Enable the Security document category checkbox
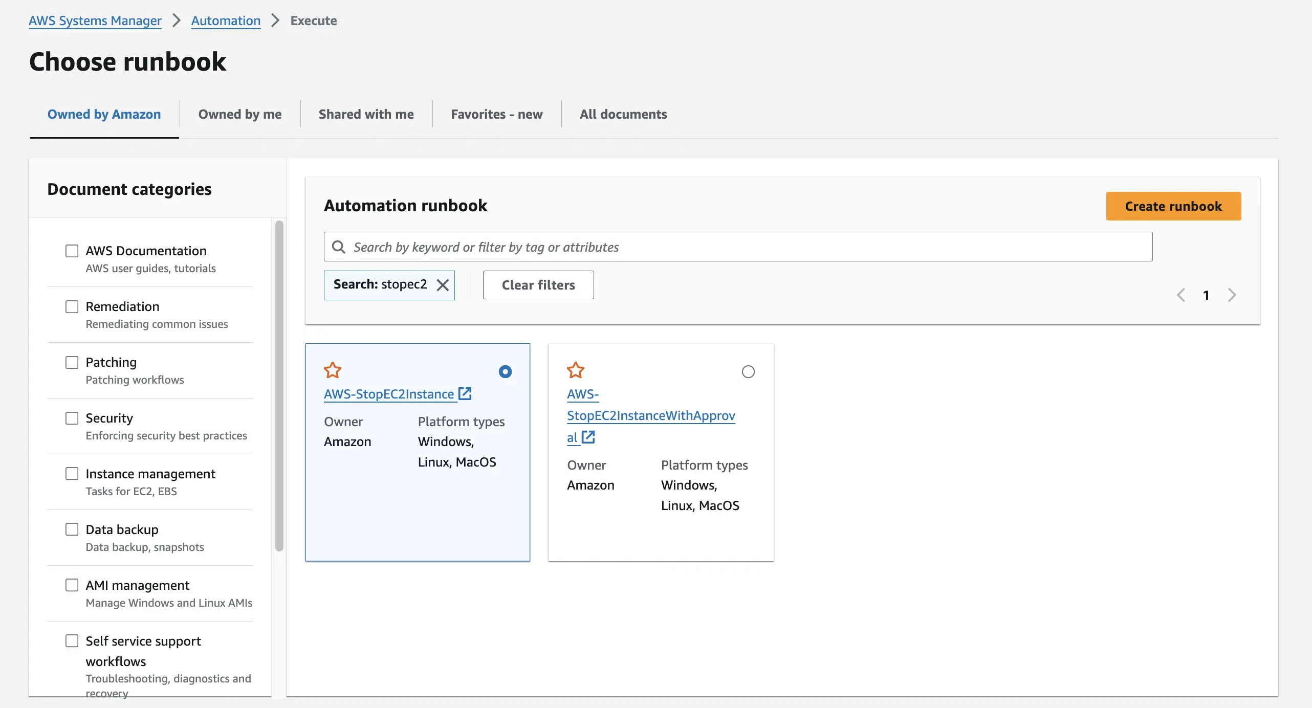 (72, 418)
